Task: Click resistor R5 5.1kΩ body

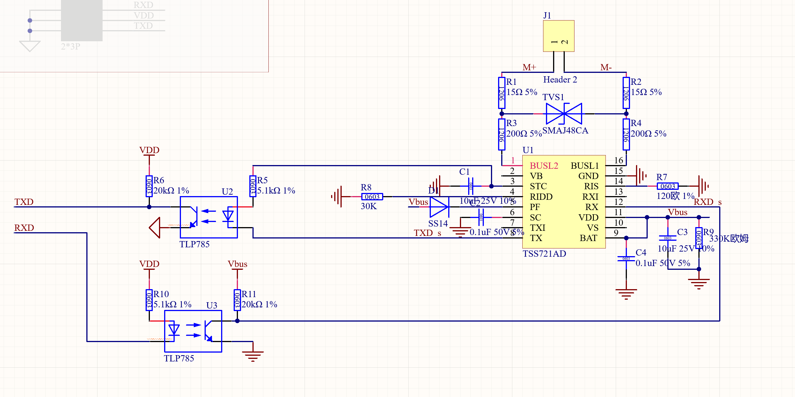Action: click(253, 186)
